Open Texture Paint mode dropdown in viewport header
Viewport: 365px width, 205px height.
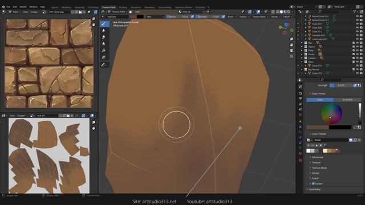119,11
